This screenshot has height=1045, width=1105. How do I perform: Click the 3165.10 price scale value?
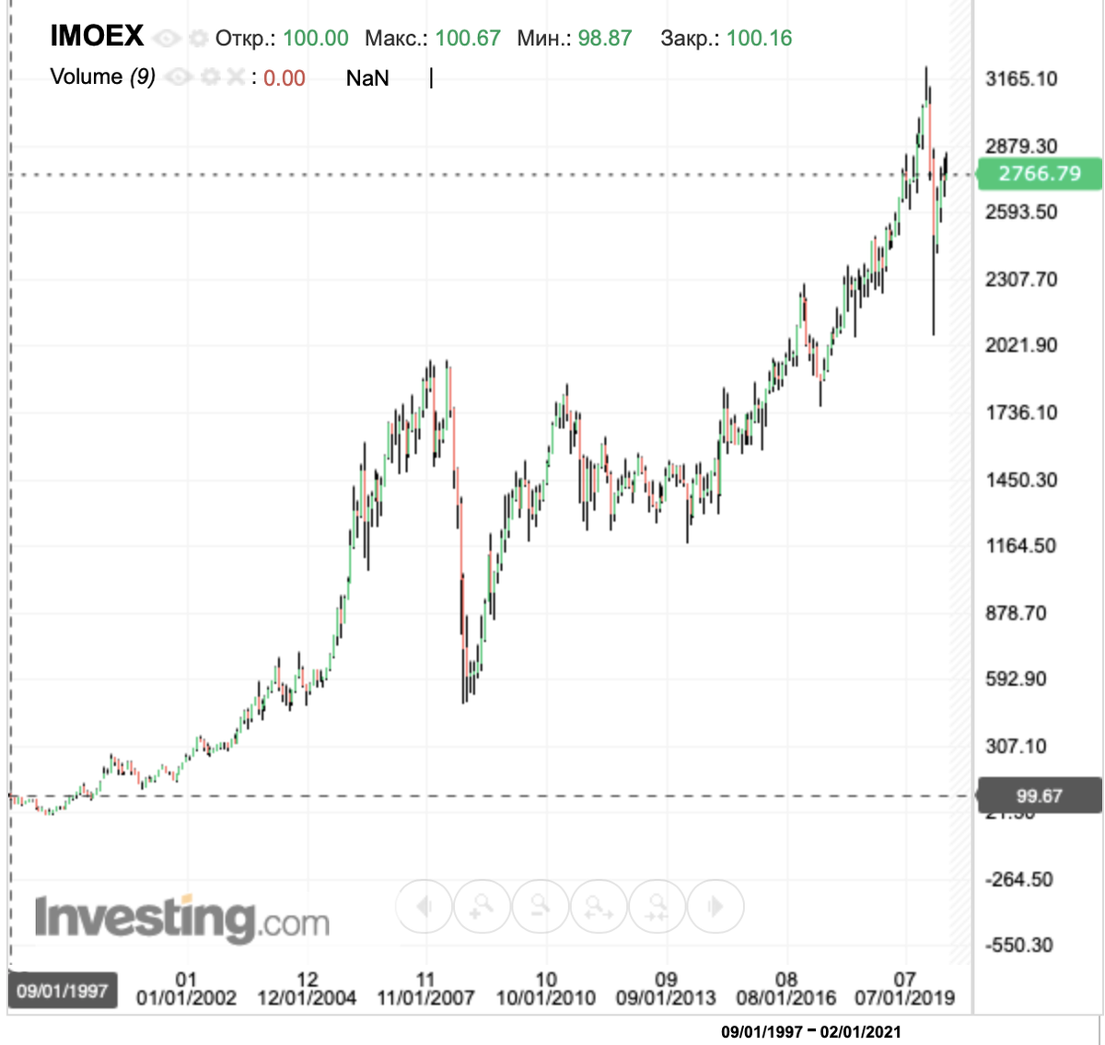pyautogui.click(x=1021, y=78)
